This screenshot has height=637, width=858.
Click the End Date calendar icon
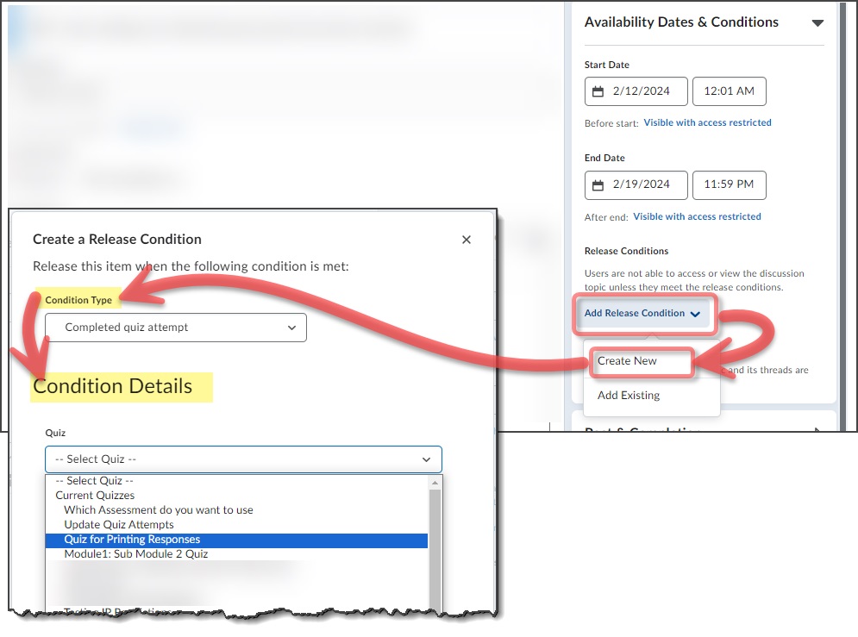598,185
